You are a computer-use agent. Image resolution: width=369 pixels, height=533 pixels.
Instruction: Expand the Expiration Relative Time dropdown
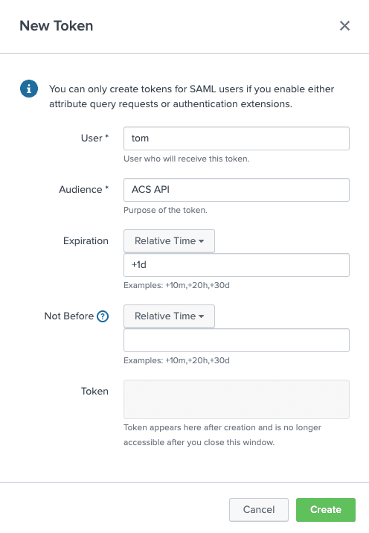[x=169, y=241]
